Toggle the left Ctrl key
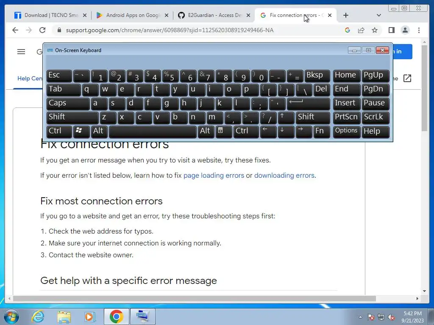The height and width of the screenshot is (325, 434). coord(59,132)
